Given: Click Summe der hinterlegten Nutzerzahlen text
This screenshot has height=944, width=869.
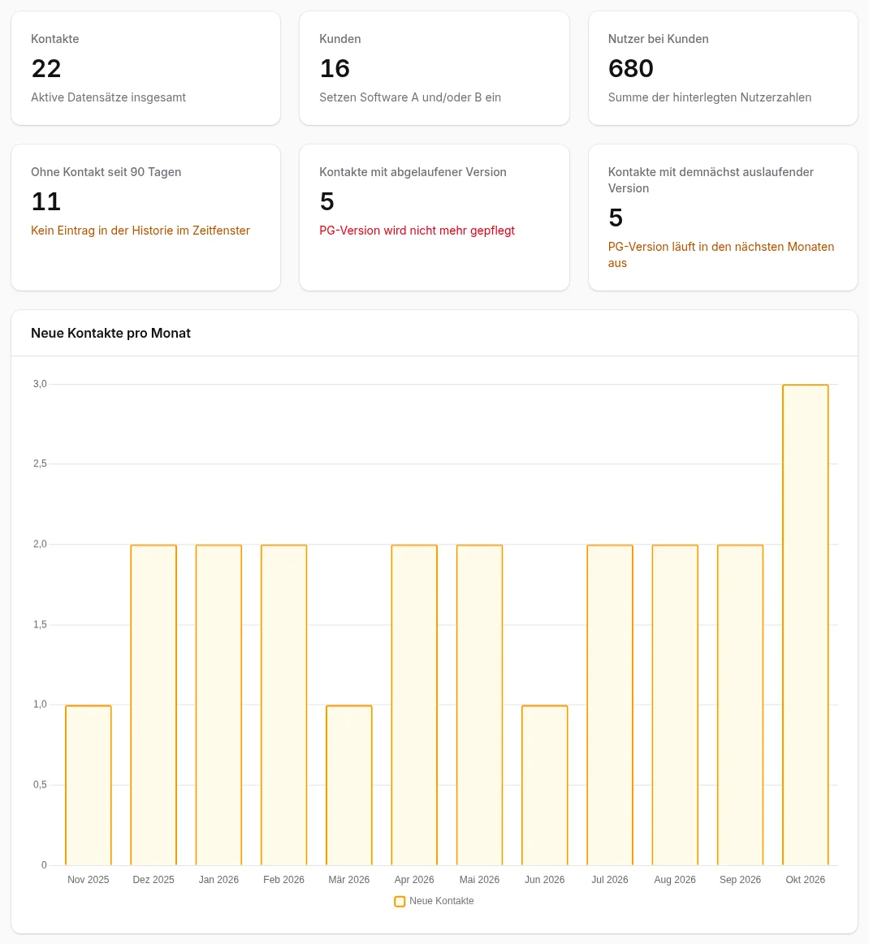Looking at the screenshot, I should coord(709,97).
